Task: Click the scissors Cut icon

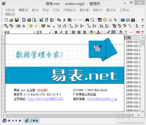Action: tap(64, 20)
